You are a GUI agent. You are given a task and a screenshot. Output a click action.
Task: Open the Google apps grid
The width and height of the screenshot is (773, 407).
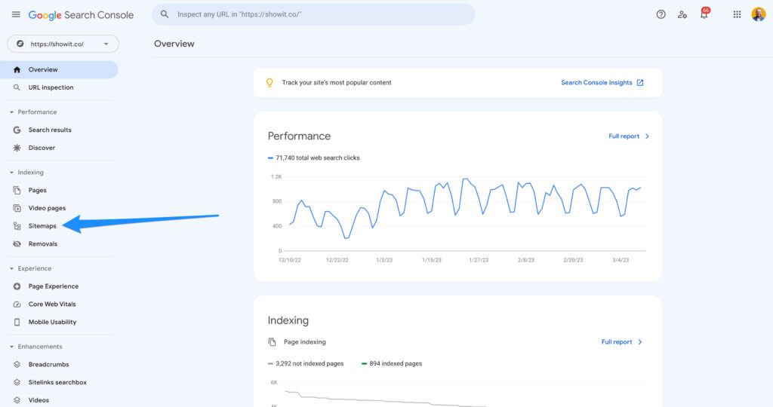[x=737, y=14]
